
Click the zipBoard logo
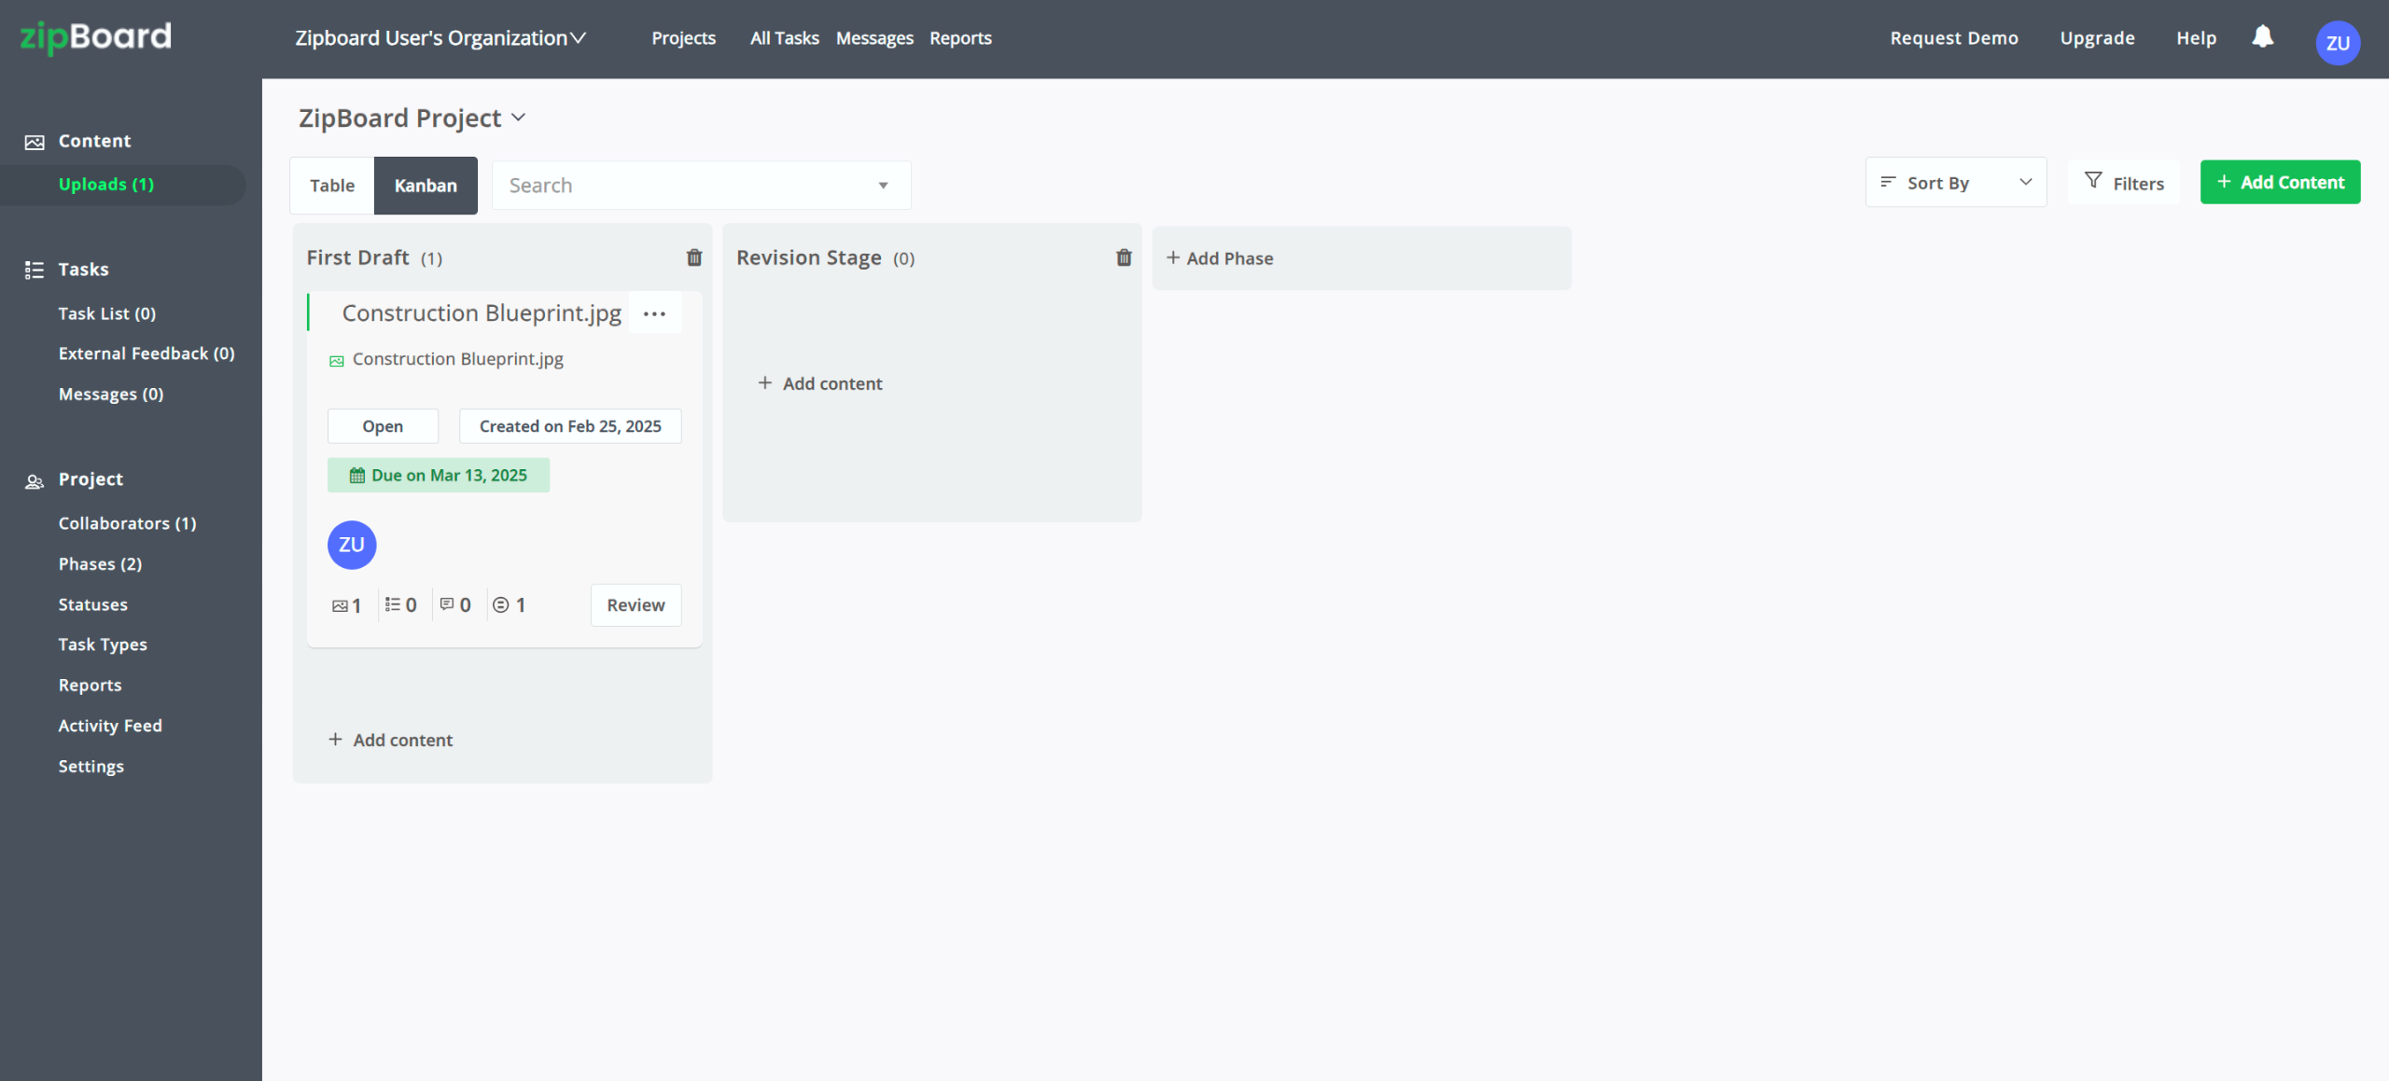[x=96, y=37]
